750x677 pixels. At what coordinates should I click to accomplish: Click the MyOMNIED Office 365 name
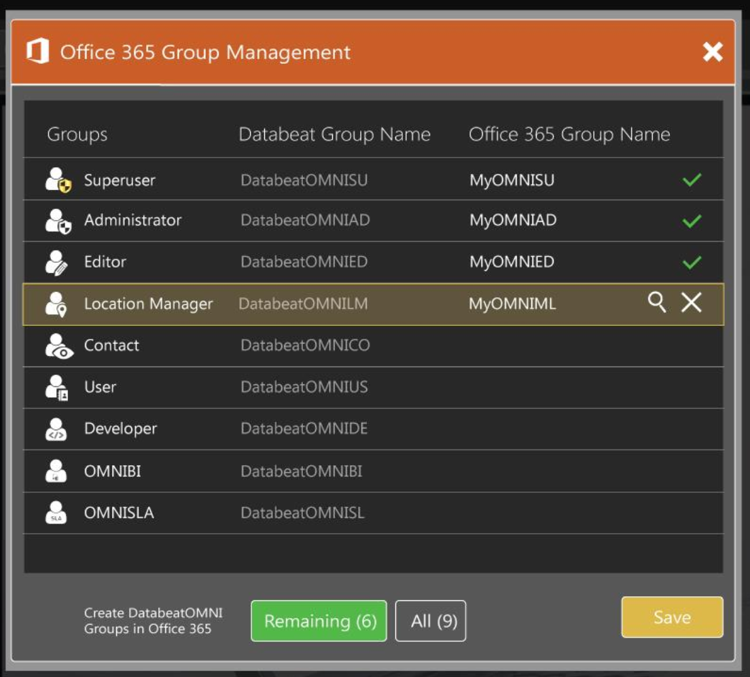(512, 261)
